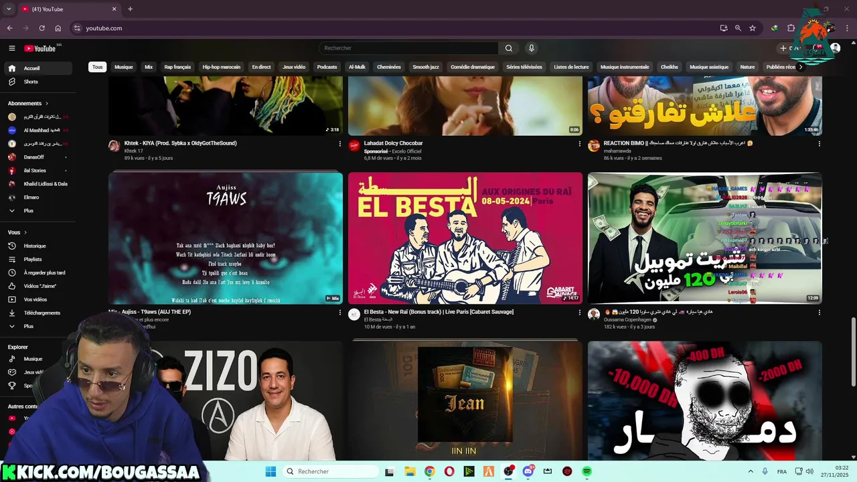This screenshot has width=857, height=482.
Task: Select the Smooth jazz filter chip
Action: point(426,67)
